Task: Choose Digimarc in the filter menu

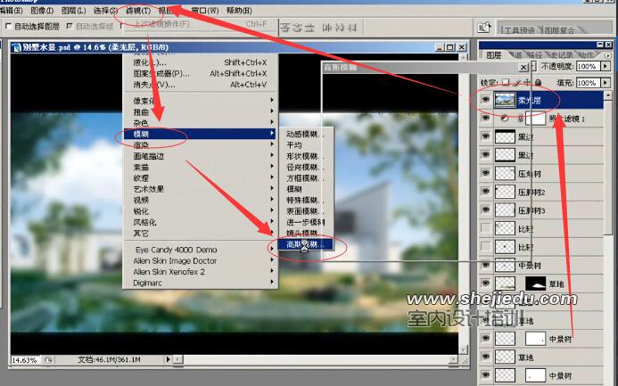Action: tap(201, 283)
